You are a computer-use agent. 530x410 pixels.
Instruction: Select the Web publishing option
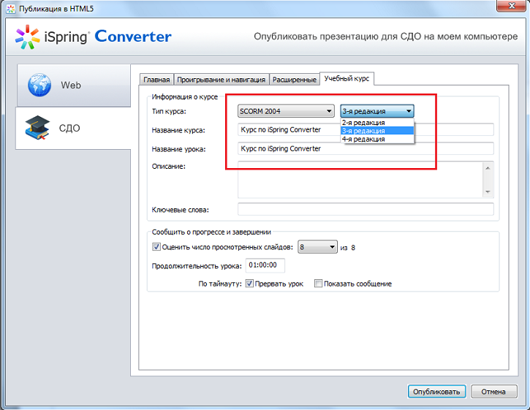pyautogui.click(x=74, y=86)
